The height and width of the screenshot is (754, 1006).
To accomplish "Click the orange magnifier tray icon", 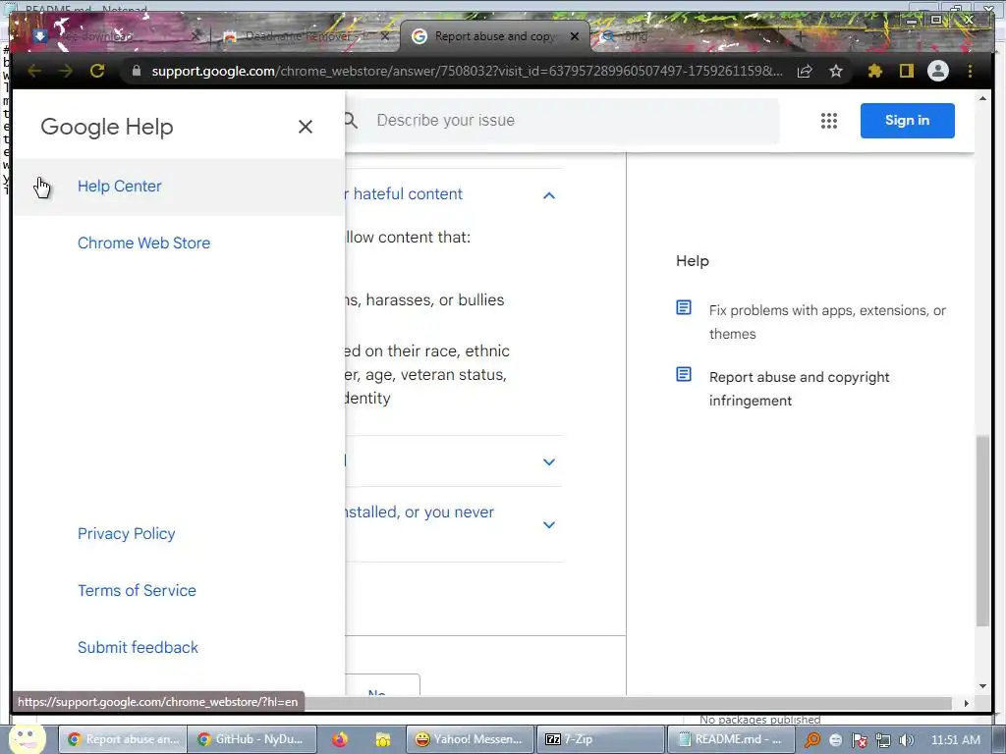I will 812,740.
